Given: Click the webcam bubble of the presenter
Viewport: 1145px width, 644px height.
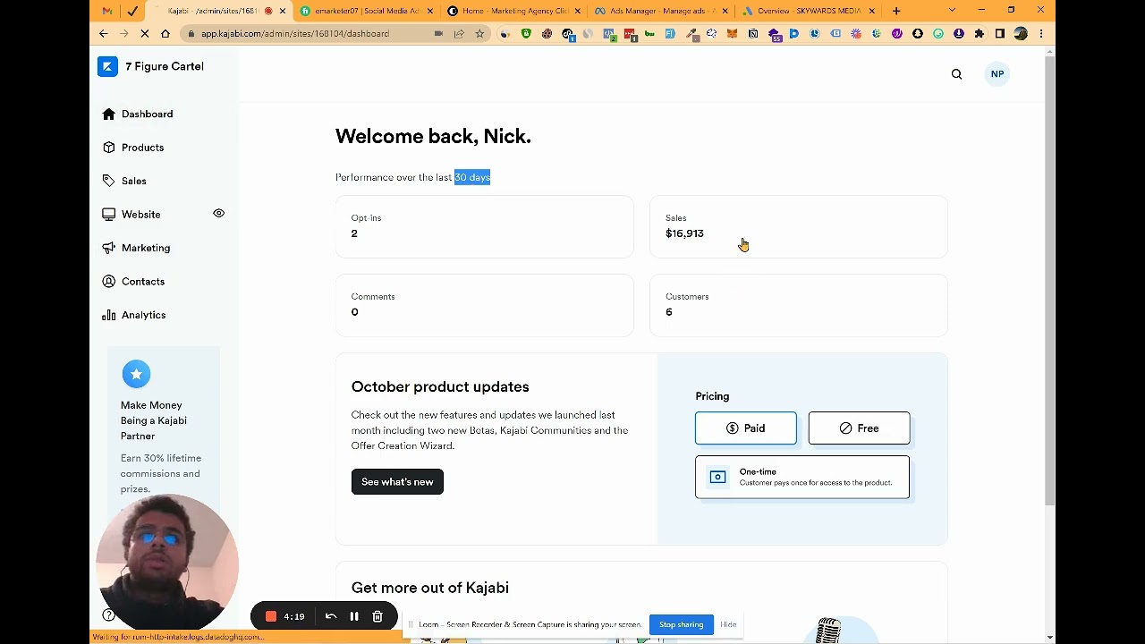Looking at the screenshot, I should (x=167, y=563).
